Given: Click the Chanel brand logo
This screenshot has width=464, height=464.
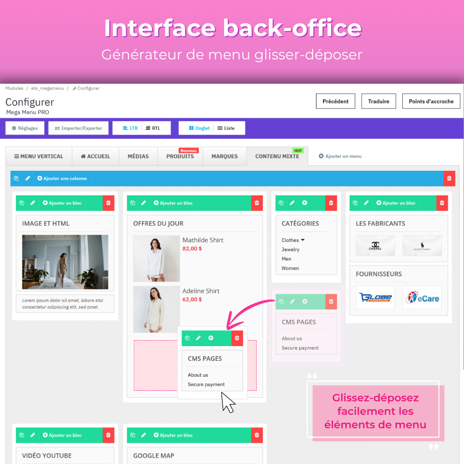Looking at the screenshot, I should [x=375, y=245].
